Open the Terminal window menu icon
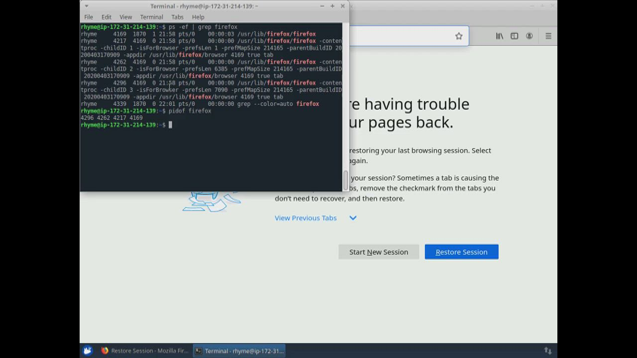This screenshot has width=637, height=358. click(x=86, y=6)
